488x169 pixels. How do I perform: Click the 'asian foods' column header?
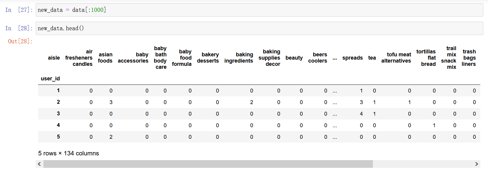tap(105, 58)
